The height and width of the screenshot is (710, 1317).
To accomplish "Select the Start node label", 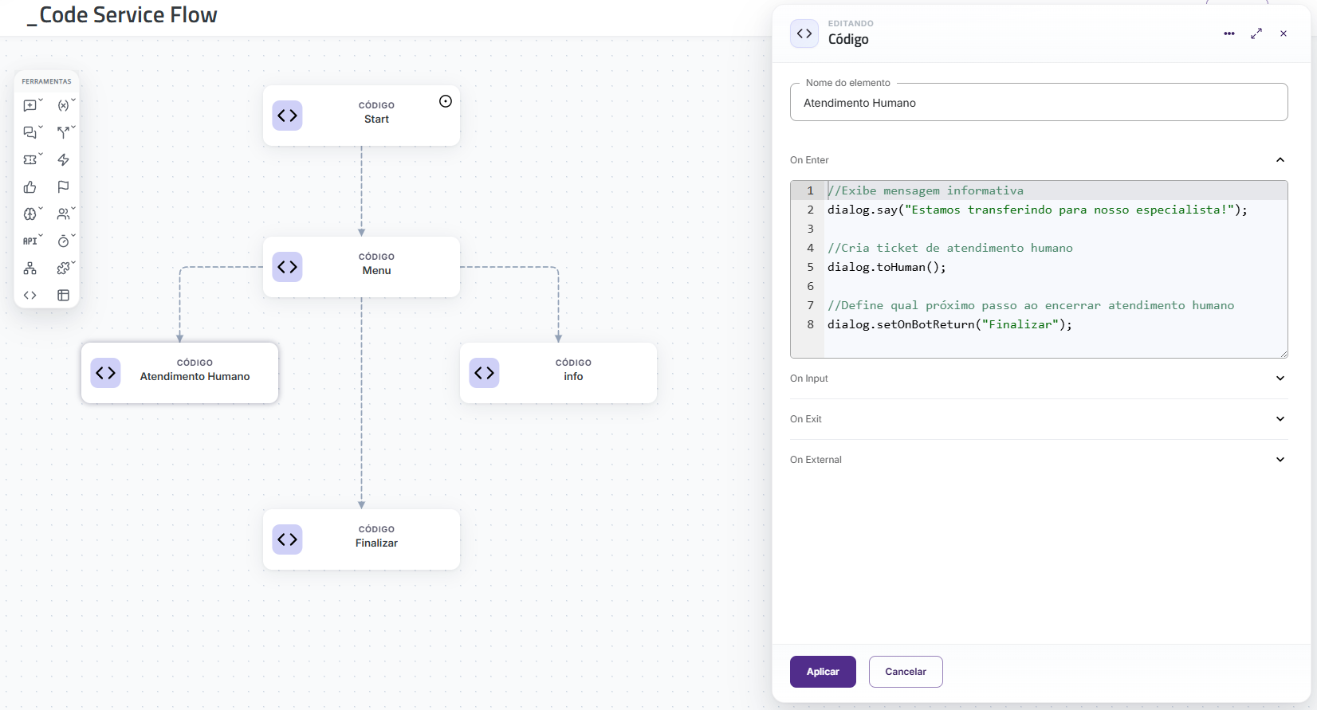I will (x=376, y=120).
